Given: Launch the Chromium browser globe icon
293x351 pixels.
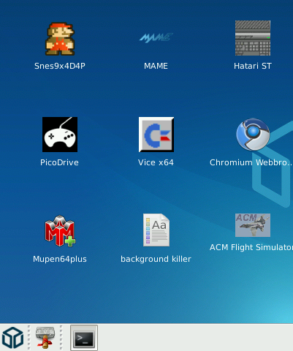Looking at the screenshot, I should (x=253, y=135).
